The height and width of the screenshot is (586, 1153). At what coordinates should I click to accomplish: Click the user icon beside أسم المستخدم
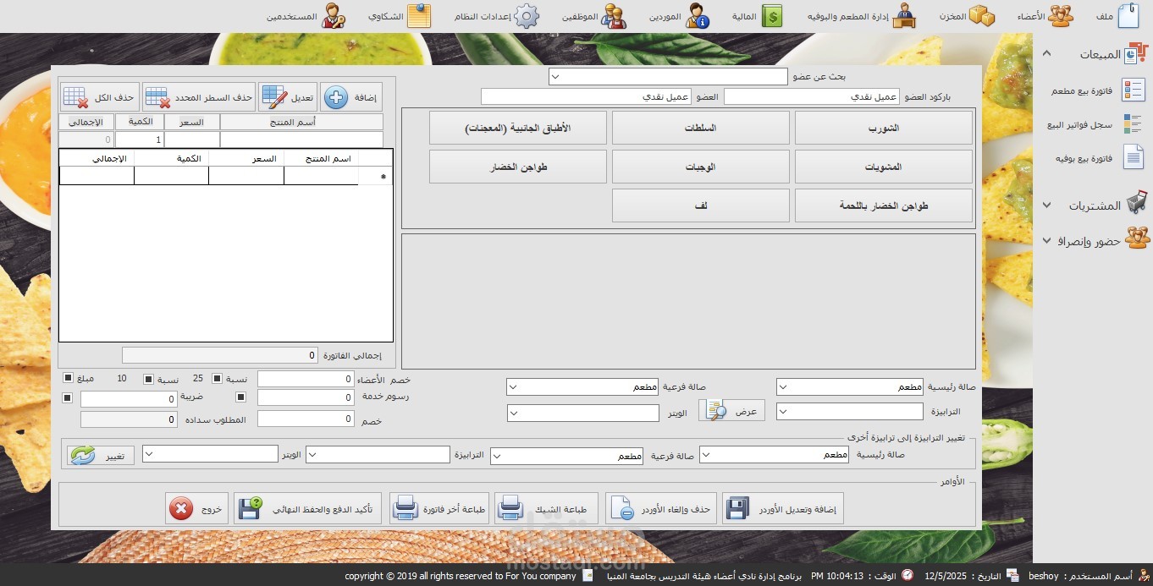click(x=1143, y=575)
